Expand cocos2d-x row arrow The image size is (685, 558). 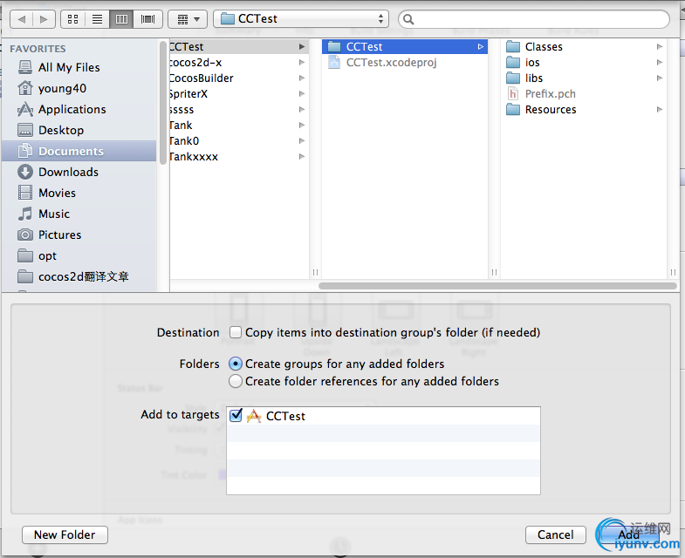(301, 63)
